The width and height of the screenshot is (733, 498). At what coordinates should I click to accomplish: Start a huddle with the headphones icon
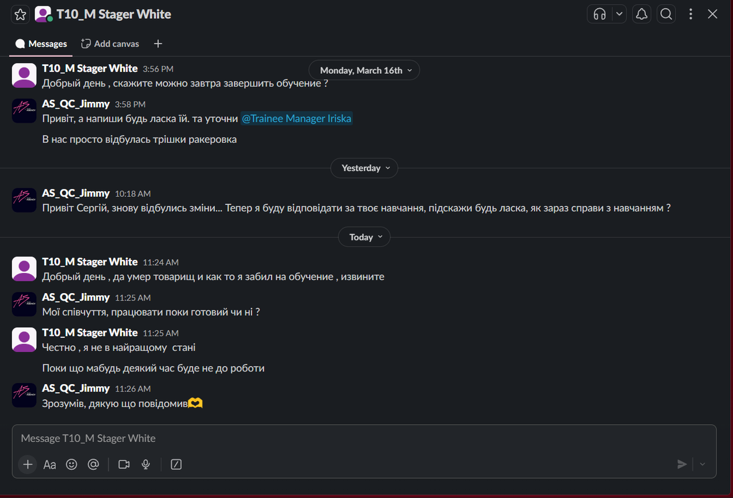[600, 14]
